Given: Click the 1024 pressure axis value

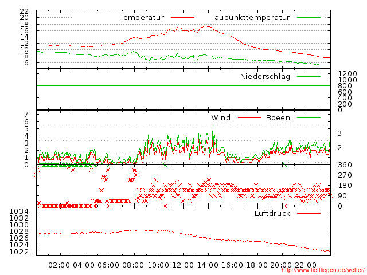Looking at the screenshot, I should click(x=19, y=245).
